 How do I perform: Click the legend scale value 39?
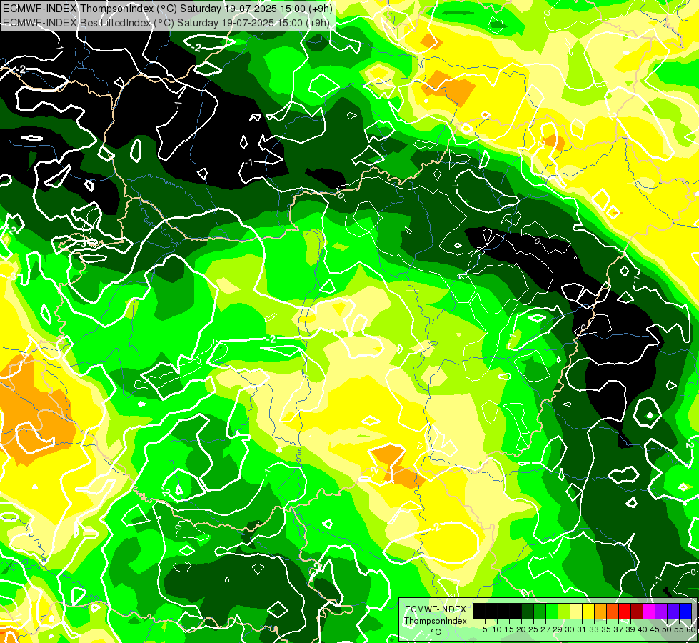[630, 629]
